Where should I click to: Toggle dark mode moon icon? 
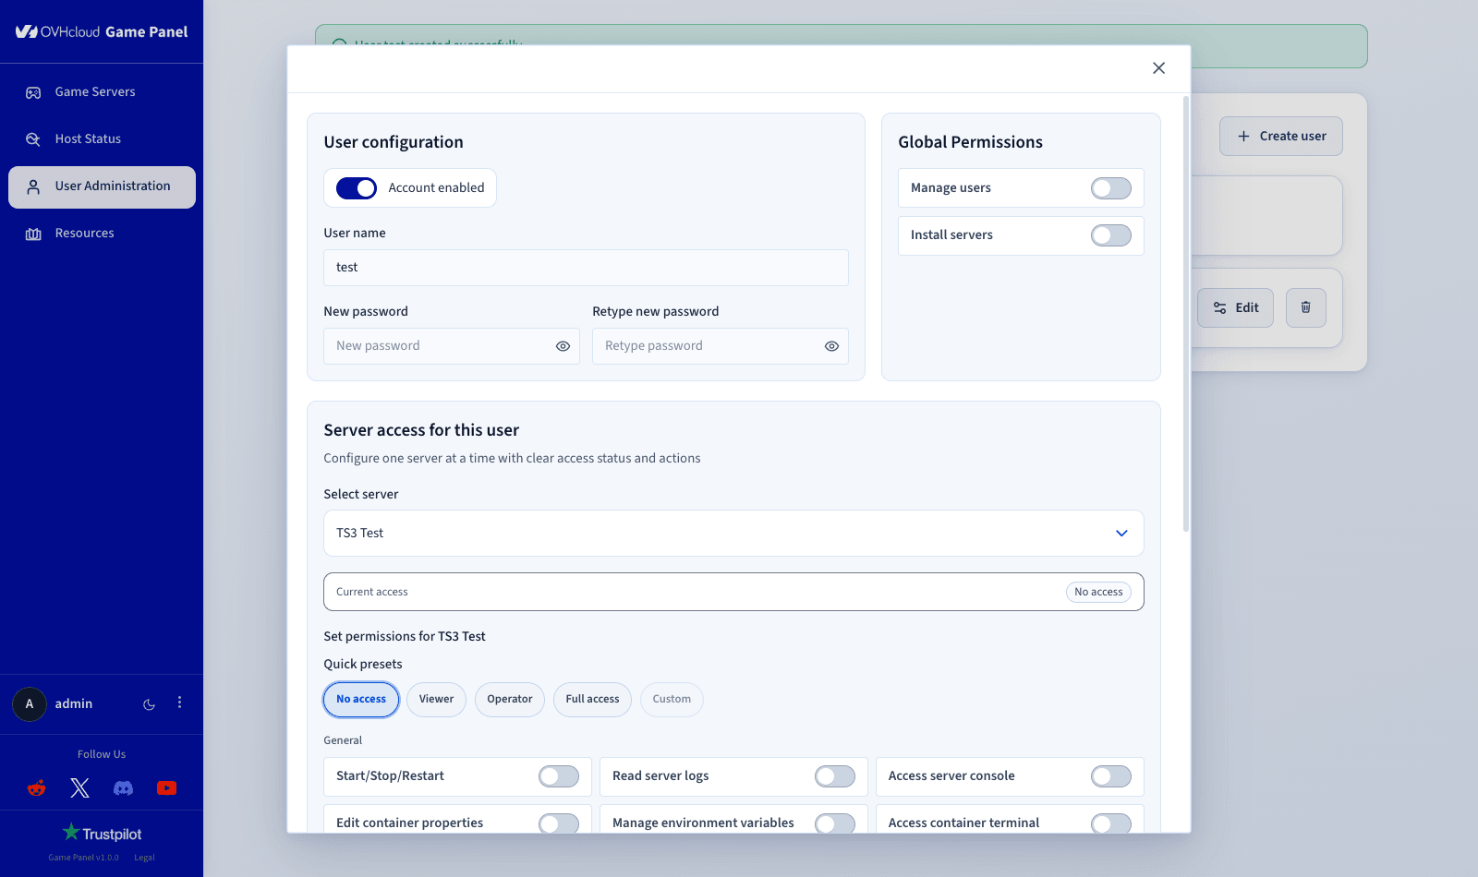[149, 704]
